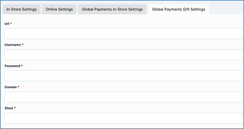Image resolution: width=244 pixels, height=129 pixels.
Task: Click the required asterisk next to Username
Action: click(x=23, y=44)
